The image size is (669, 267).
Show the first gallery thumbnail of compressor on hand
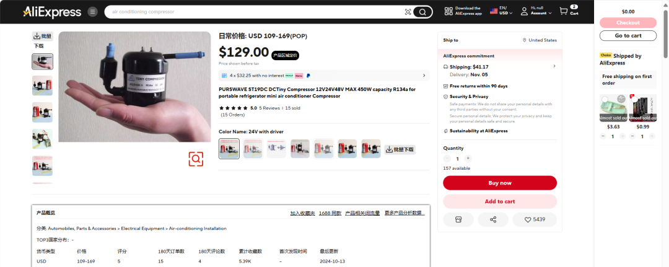point(43,62)
